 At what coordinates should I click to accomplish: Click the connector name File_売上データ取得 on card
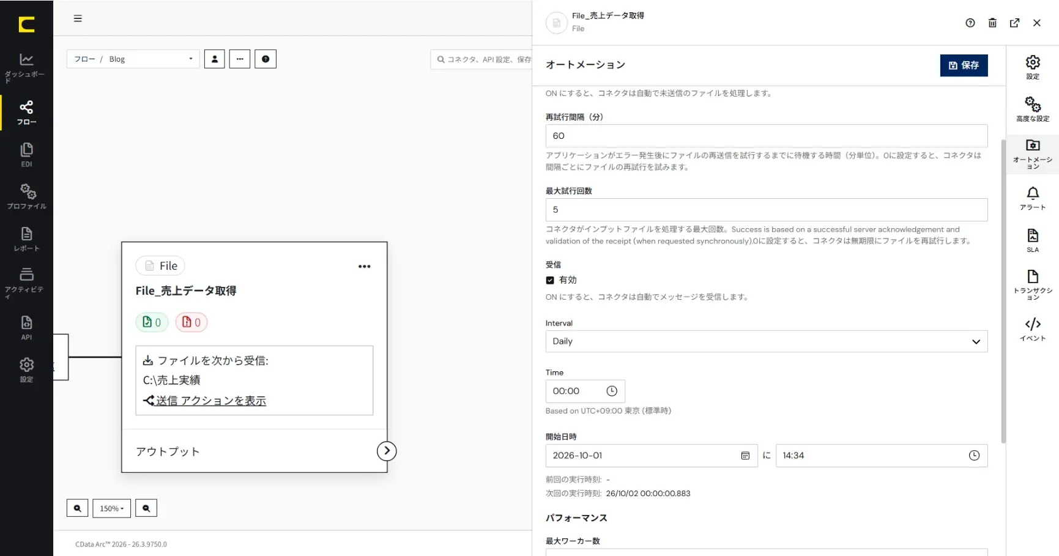coord(186,291)
